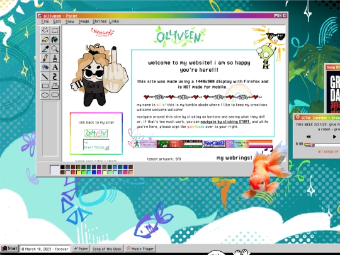Select the Pencil tool
This screenshot has width=340, height=255.
[45, 58]
